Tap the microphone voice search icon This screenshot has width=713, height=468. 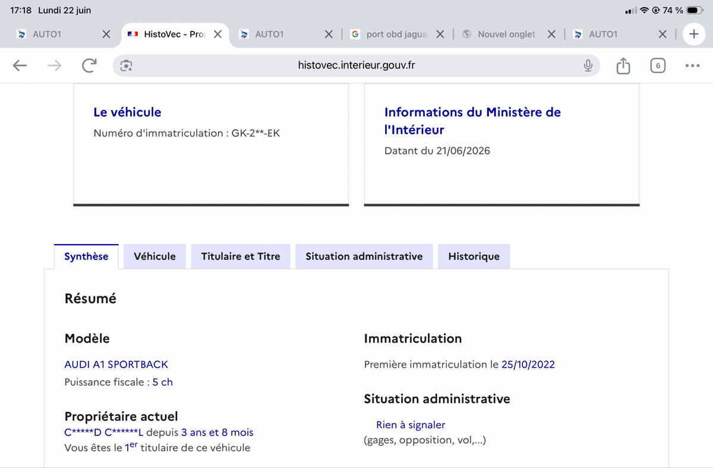click(x=588, y=66)
